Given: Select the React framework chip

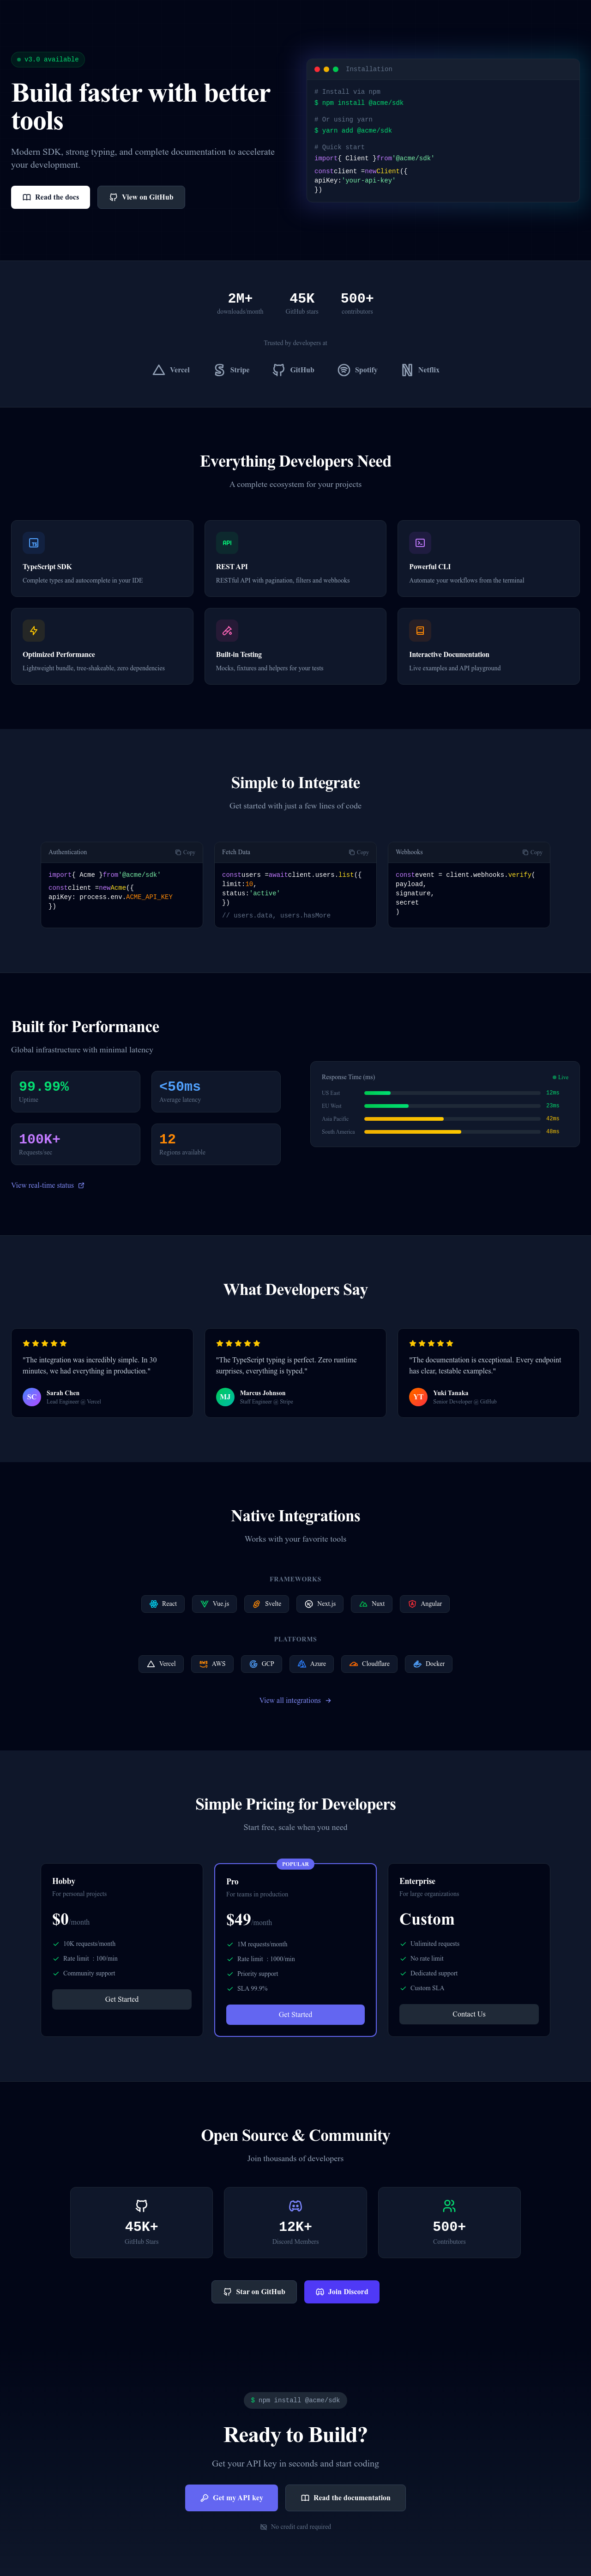Looking at the screenshot, I should tap(163, 1603).
